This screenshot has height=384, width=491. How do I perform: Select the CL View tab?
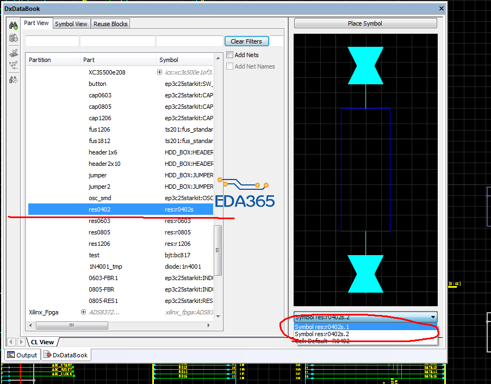(x=42, y=342)
